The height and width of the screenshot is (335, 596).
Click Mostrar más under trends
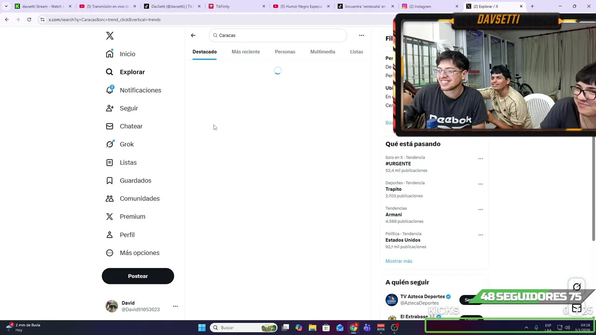tap(399, 261)
